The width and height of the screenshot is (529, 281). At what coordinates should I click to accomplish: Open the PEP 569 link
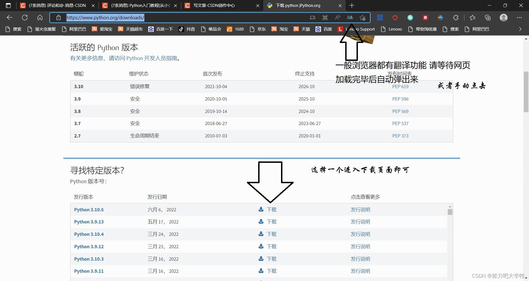pos(400,111)
